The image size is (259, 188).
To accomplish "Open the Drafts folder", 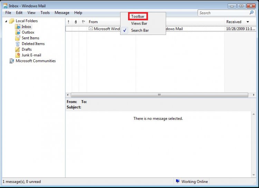I will 27,49.
